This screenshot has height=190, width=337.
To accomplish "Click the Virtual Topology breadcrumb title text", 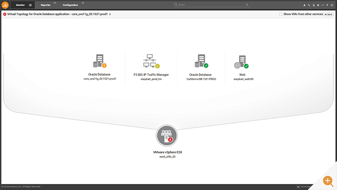I will click(x=58, y=14).
